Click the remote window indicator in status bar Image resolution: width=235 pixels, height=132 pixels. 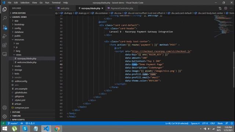click(3, 123)
